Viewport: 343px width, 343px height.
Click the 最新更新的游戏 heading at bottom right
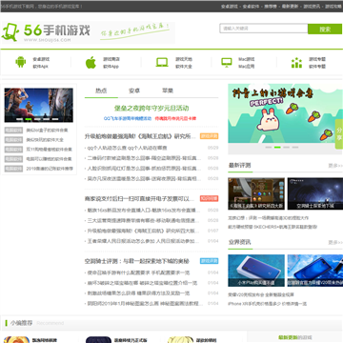pos(295,337)
